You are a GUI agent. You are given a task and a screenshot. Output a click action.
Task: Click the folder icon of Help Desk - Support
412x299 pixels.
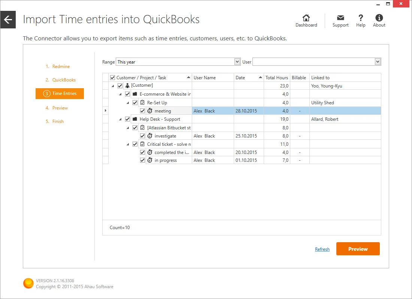point(135,119)
